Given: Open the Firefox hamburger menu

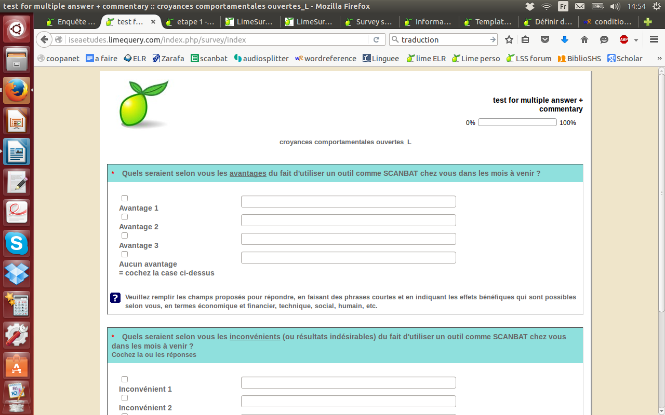Looking at the screenshot, I should pyautogui.click(x=654, y=39).
